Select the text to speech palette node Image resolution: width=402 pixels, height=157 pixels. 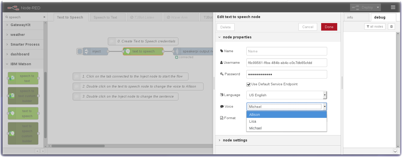pyautogui.click(x=23, y=113)
